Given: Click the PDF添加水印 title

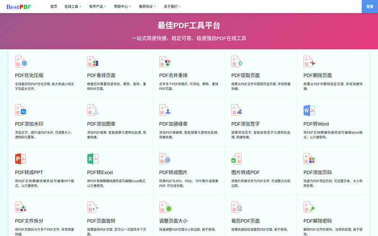Looking at the screenshot, I should [x=29, y=124].
